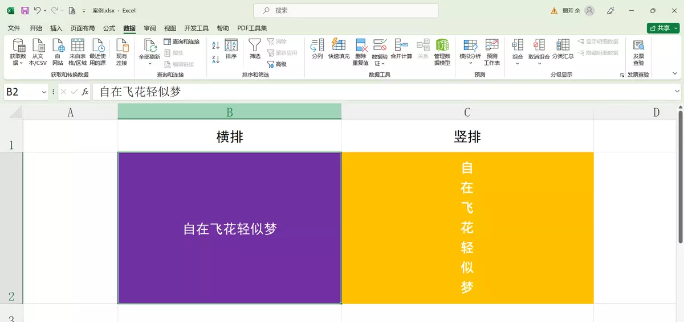Click the coming-soon features megaphone icon

coord(610,11)
